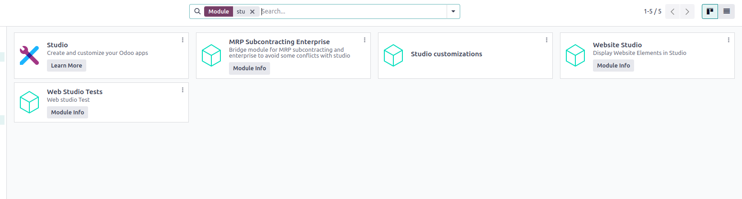
Task: Expand the search options dropdown
Action: pos(453,11)
